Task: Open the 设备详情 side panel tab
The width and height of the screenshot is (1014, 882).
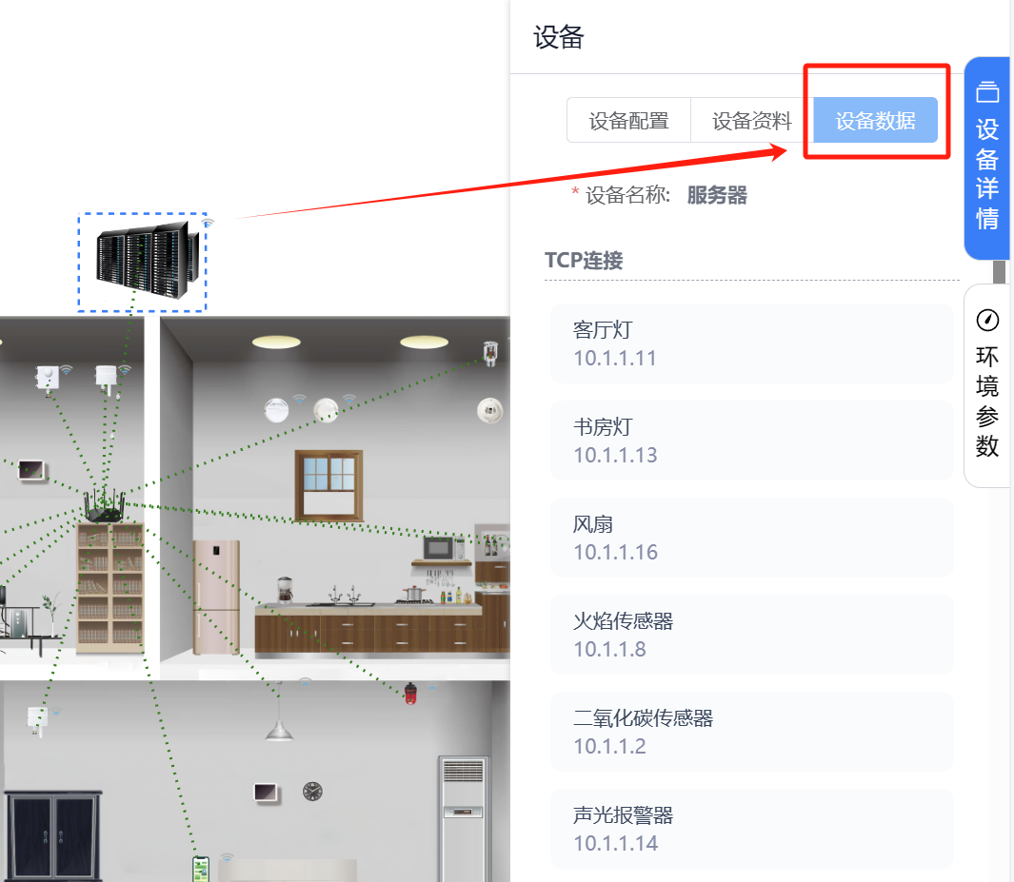Action: coord(986,158)
